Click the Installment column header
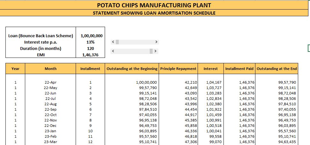This screenshot has height=145, width=310. point(90,69)
